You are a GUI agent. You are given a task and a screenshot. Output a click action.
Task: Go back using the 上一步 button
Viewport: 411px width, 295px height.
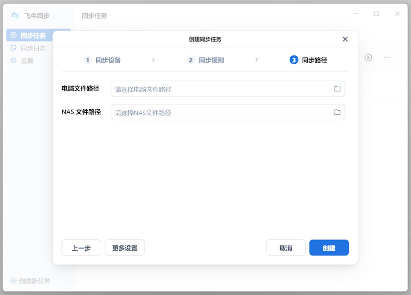pyautogui.click(x=81, y=247)
